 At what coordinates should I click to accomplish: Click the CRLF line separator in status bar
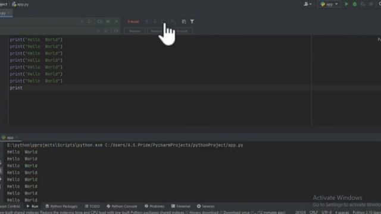click(314, 212)
